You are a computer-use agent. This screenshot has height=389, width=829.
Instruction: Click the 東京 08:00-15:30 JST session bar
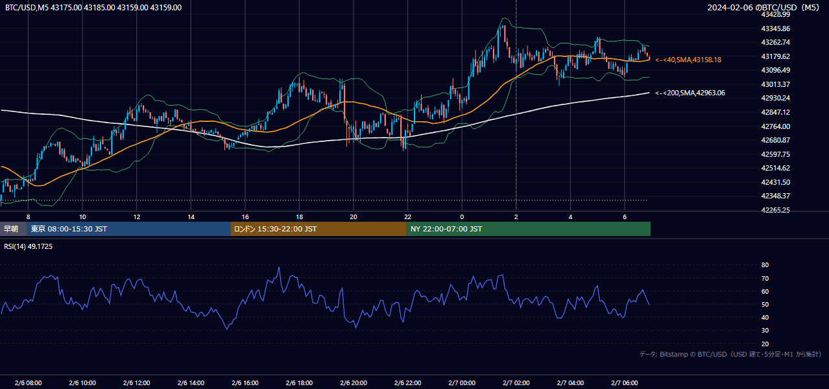pyautogui.click(x=129, y=229)
